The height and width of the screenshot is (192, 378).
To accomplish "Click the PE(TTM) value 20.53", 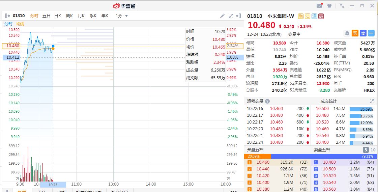I will click(x=369, y=63).
